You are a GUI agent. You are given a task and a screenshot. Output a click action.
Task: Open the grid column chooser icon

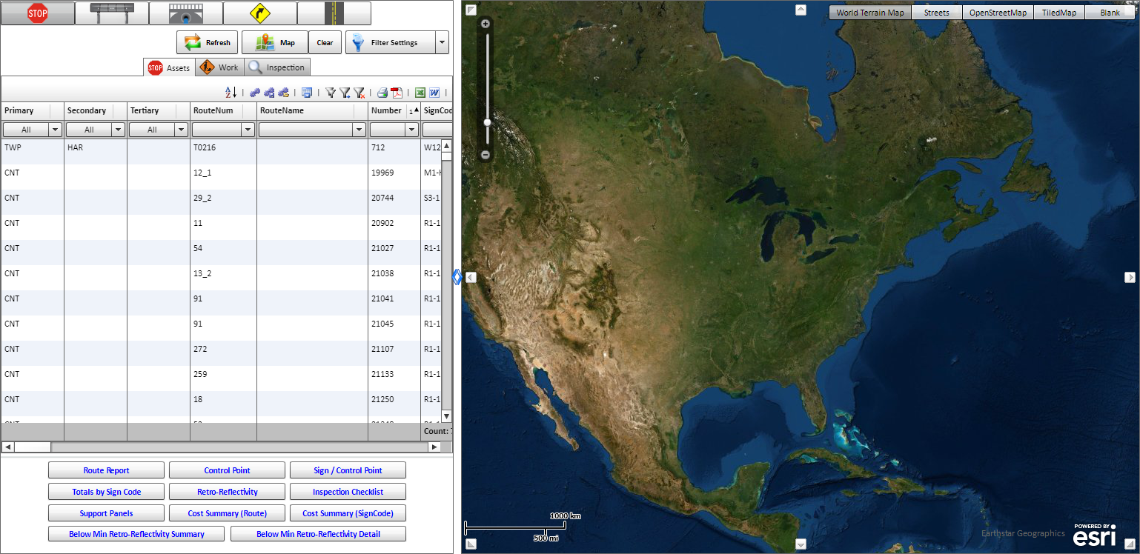pyautogui.click(x=307, y=93)
